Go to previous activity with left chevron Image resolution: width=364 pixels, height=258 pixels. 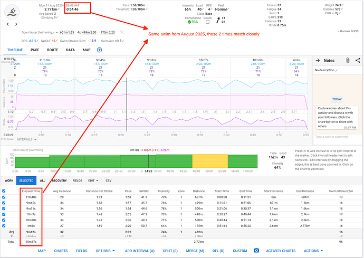coord(8,24)
